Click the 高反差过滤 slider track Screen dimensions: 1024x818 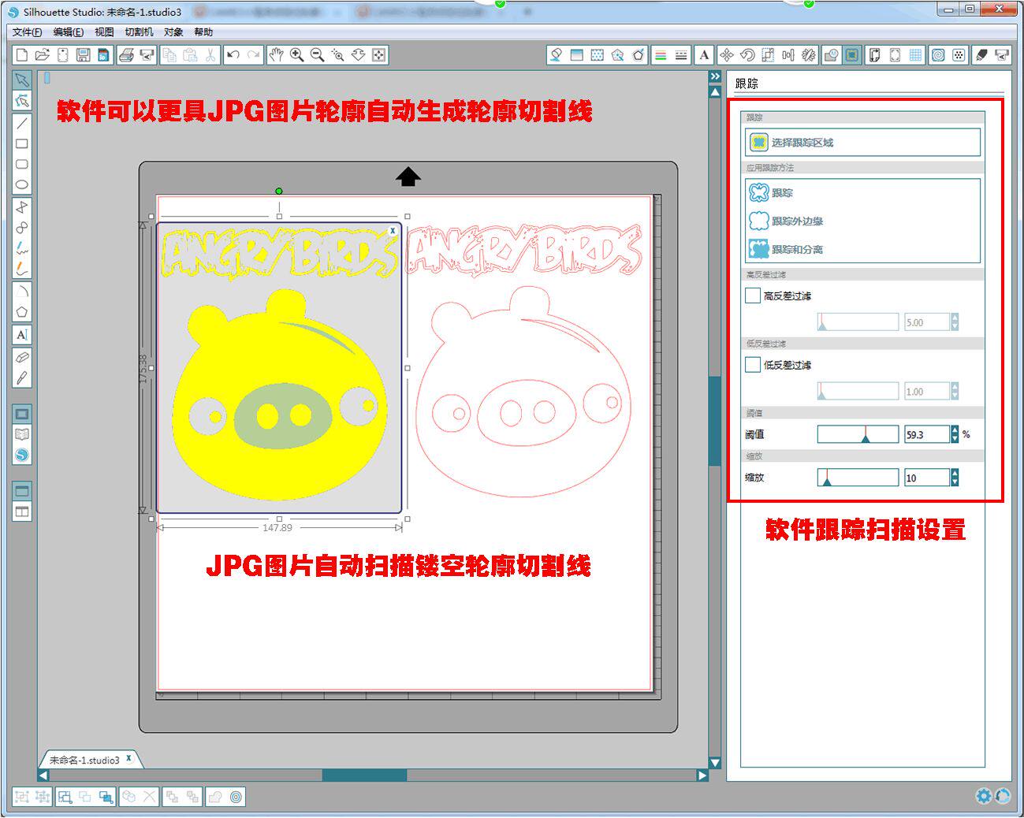click(x=858, y=322)
